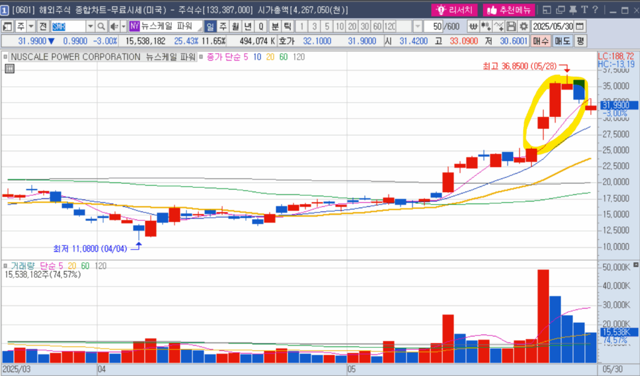
Task: Open the calendar date picker icon
Action: pos(579,26)
